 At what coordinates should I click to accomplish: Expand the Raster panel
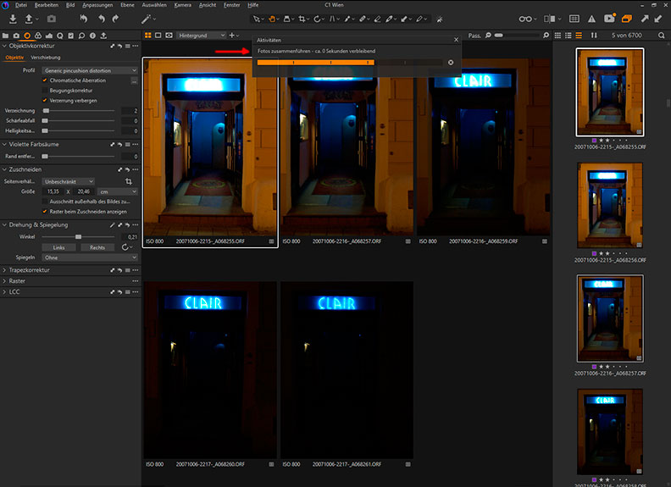[4, 281]
